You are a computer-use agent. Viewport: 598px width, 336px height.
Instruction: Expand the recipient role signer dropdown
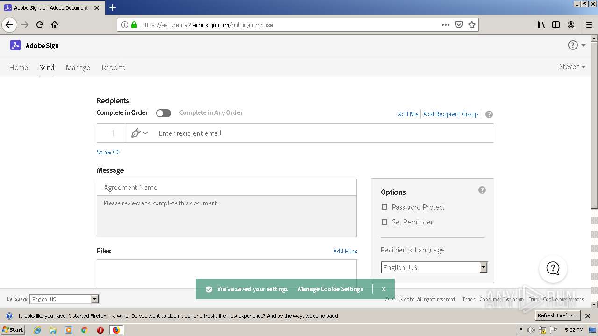tap(139, 133)
